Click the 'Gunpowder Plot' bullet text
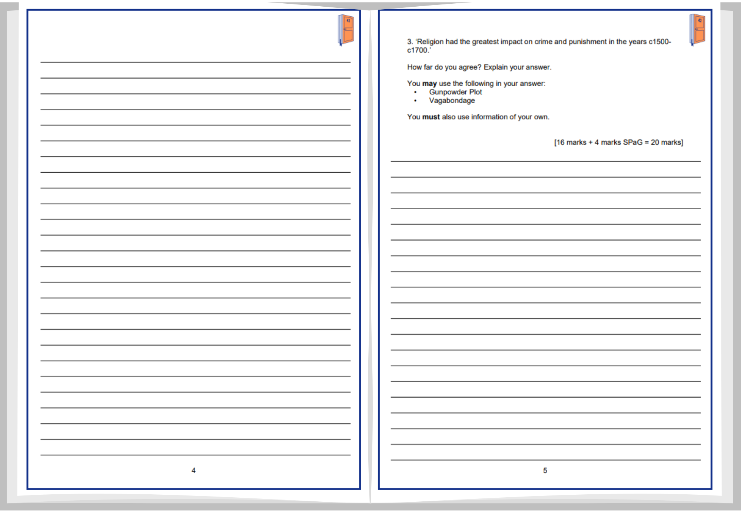 (x=455, y=92)
